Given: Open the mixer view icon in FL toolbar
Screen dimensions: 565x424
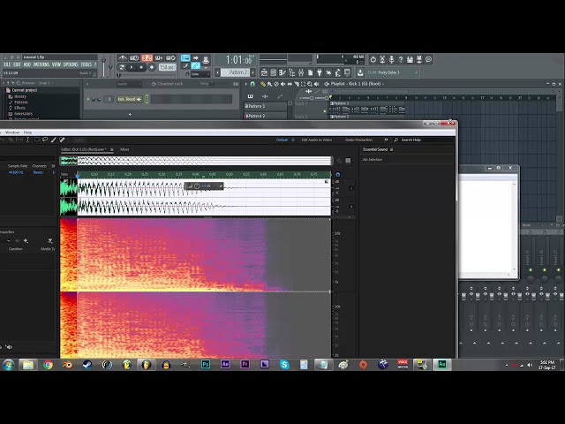Looking at the screenshot, I should coord(301,72).
